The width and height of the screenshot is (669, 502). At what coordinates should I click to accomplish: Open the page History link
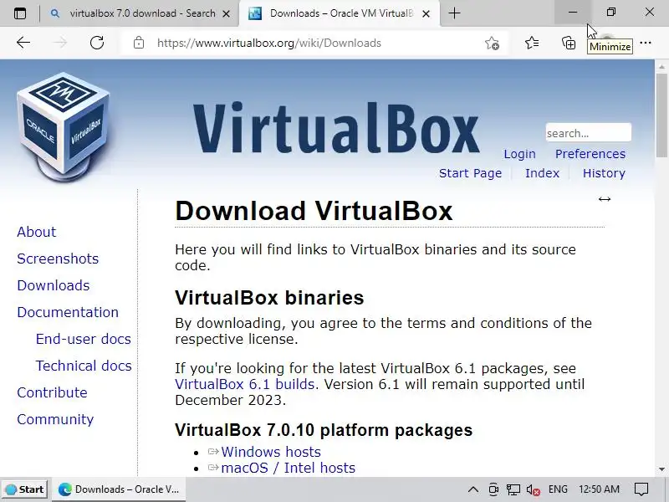click(x=604, y=173)
